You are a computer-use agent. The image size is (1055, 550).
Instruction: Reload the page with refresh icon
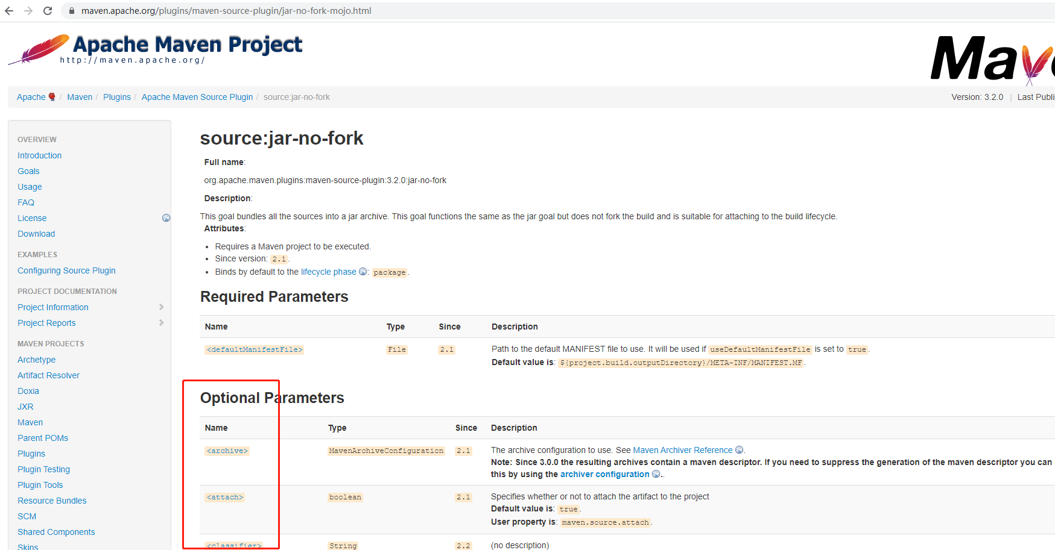pyautogui.click(x=48, y=11)
